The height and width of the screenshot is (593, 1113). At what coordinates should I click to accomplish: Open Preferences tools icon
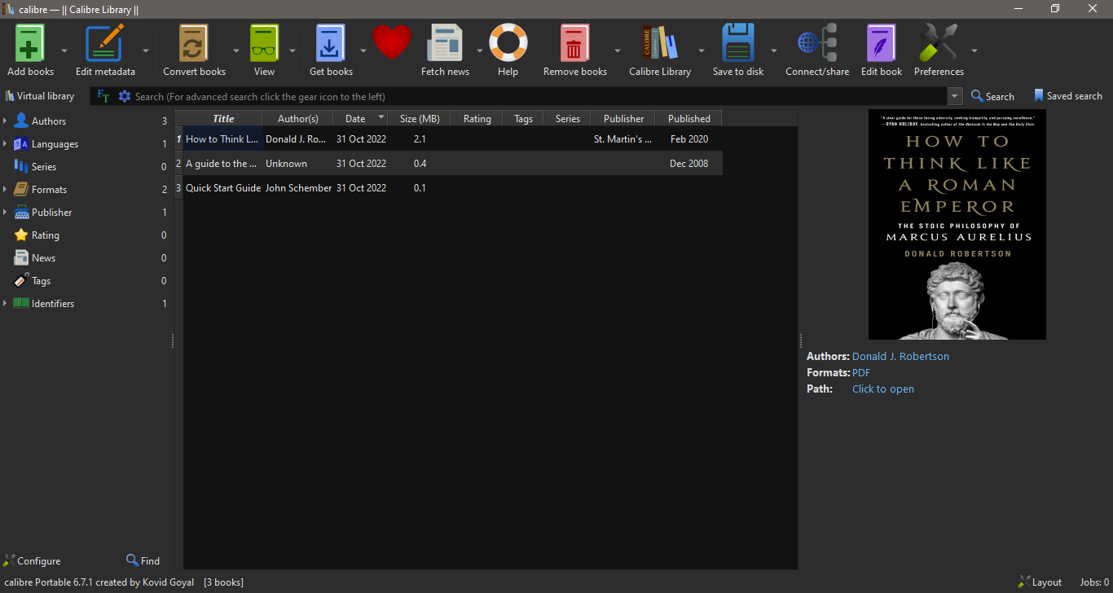(x=938, y=42)
